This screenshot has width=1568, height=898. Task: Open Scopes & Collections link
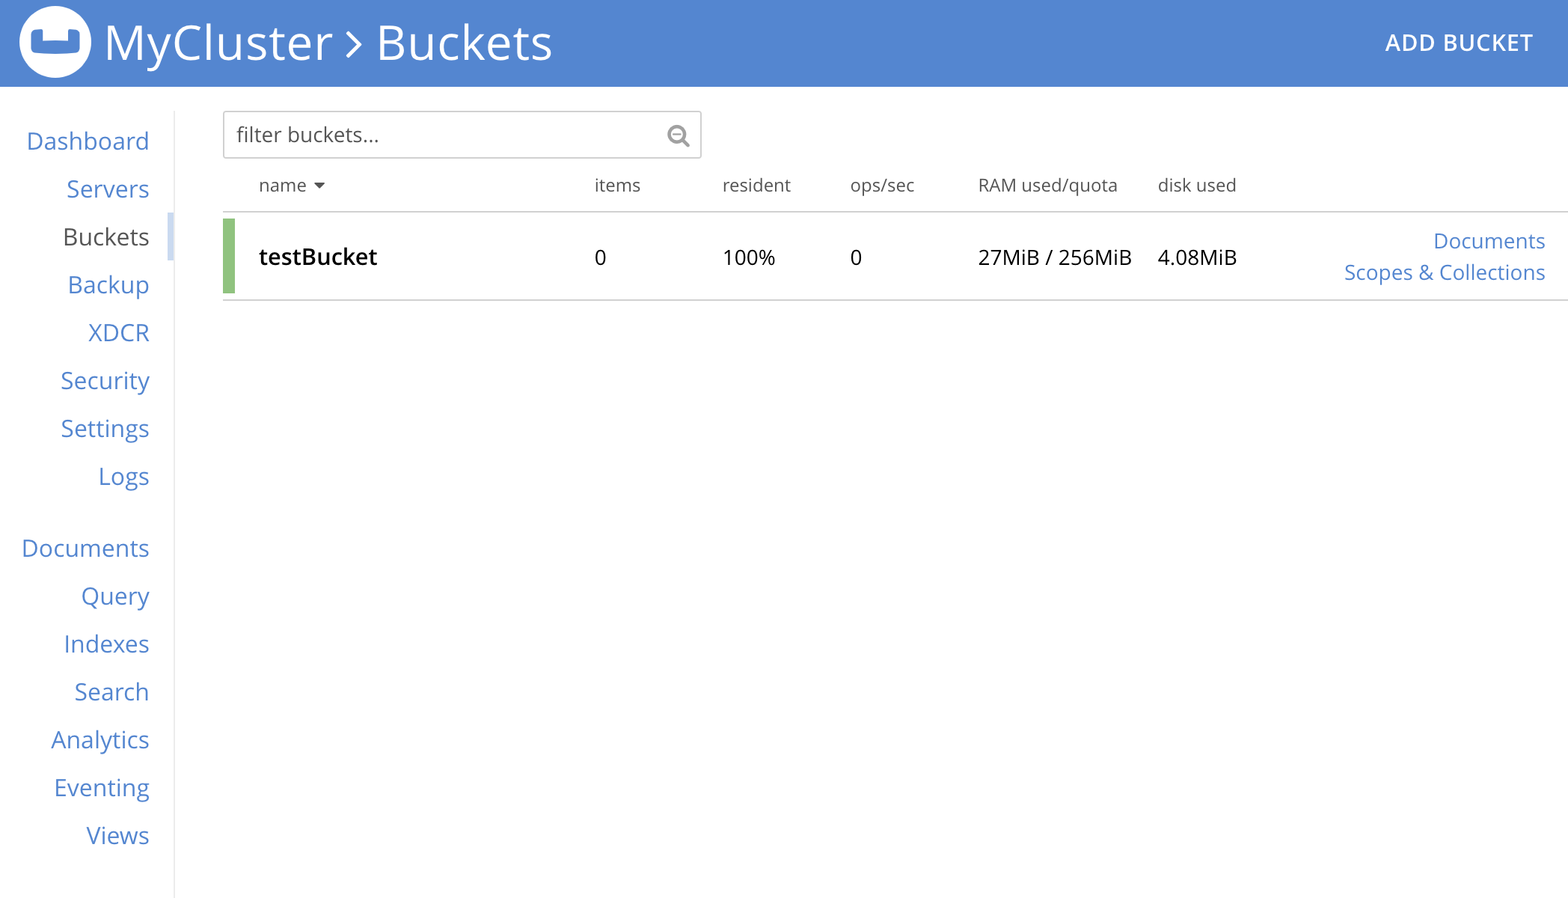tap(1444, 272)
